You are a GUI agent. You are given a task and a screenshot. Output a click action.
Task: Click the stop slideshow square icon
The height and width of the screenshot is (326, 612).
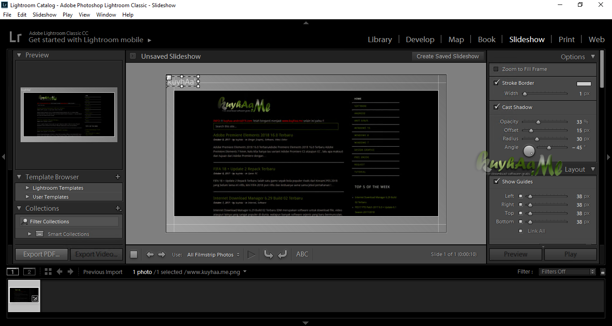(x=134, y=254)
